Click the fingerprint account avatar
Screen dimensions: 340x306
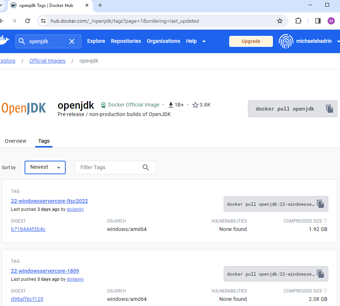pyautogui.click(x=286, y=41)
